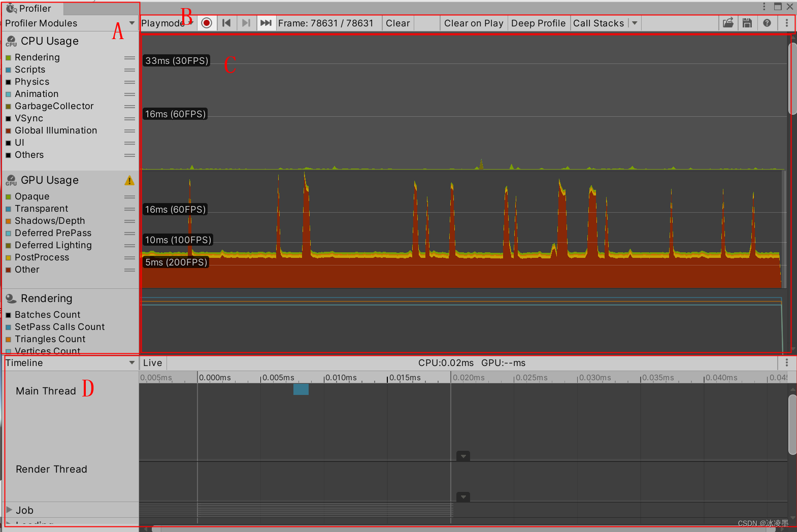Open the Profiler Modules dropdown
This screenshot has width=797, height=532.
(x=70, y=23)
